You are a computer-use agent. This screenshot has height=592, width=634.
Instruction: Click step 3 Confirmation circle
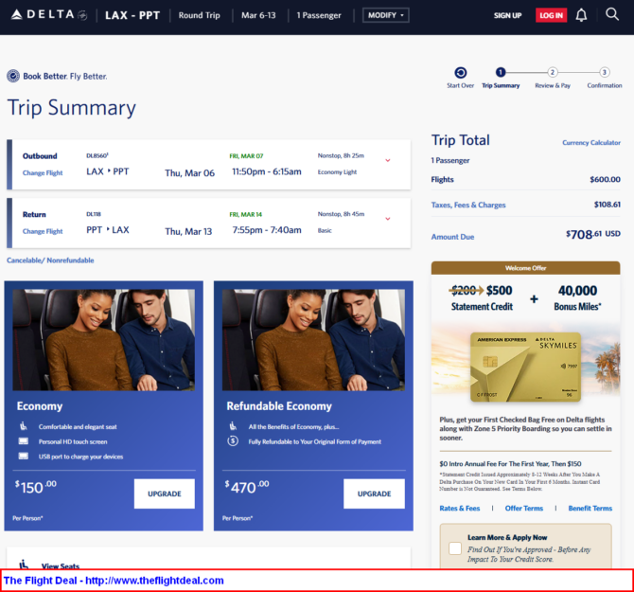pyautogui.click(x=604, y=72)
